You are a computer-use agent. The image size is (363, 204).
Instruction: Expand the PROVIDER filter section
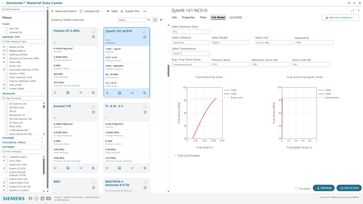click(22, 138)
